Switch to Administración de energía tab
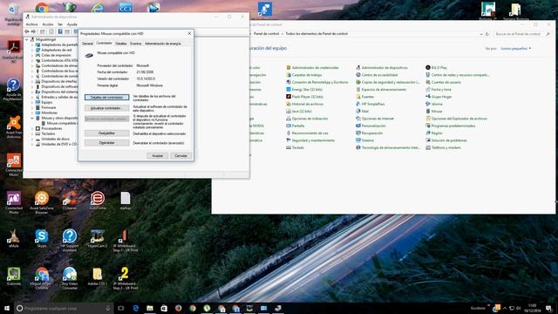Screen dimensions: 558x314 [163, 44]
